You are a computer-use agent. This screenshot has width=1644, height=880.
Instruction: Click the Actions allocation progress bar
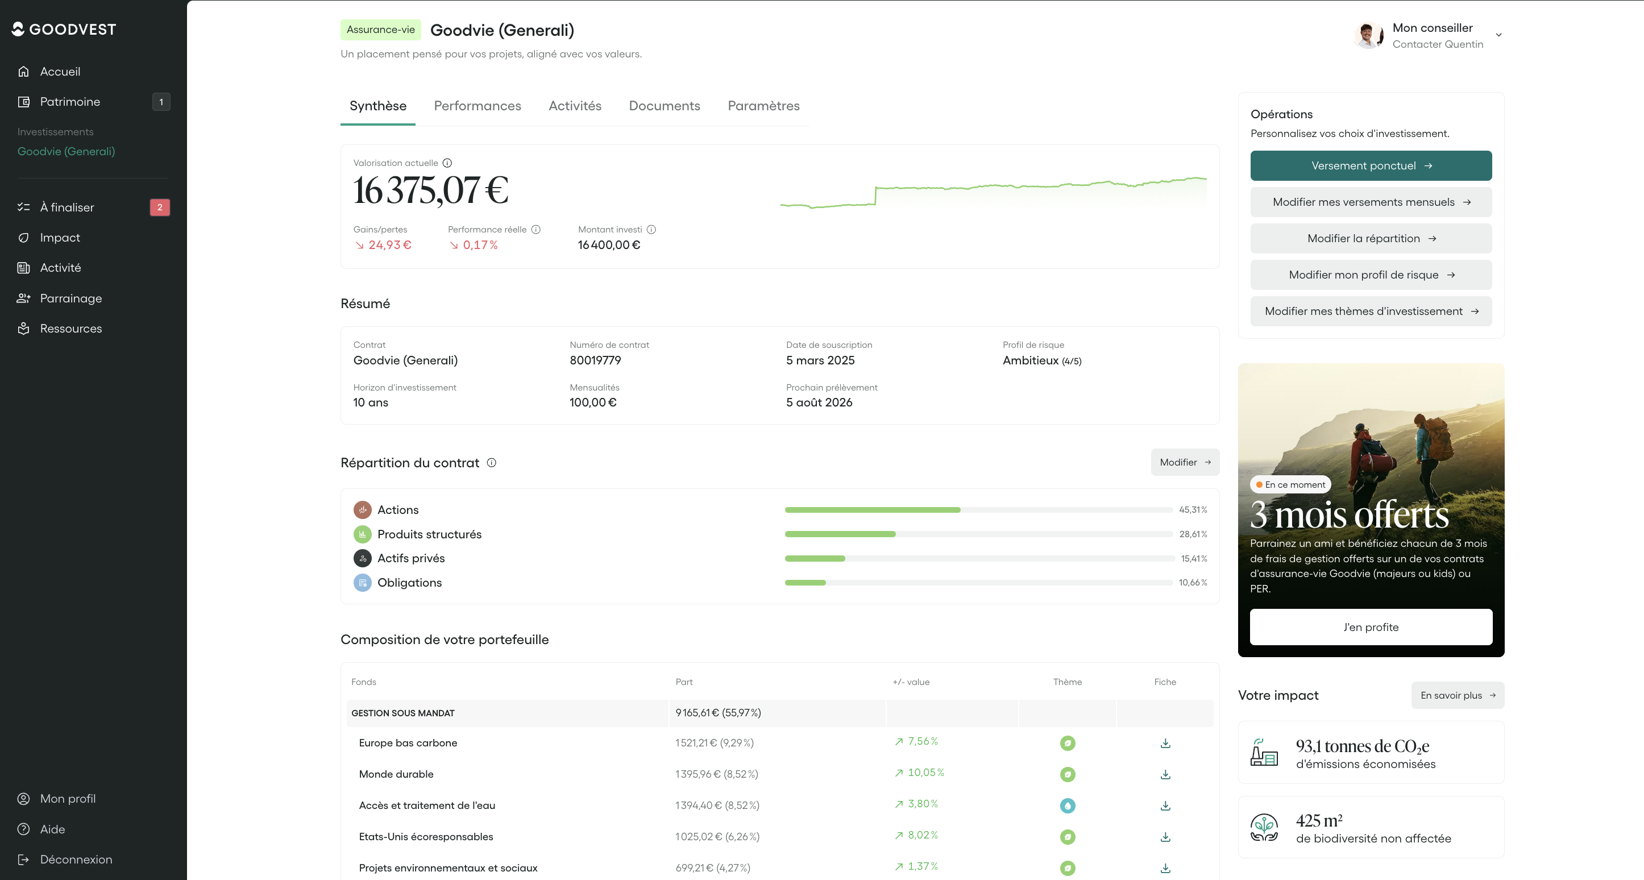(x=979, y=510)
